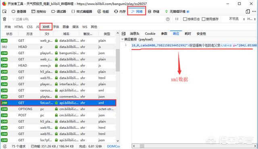Screen dimensions: 258x149
Task: Select the list.so api.bilibili xml request
Action: click(x=58, y=103)
